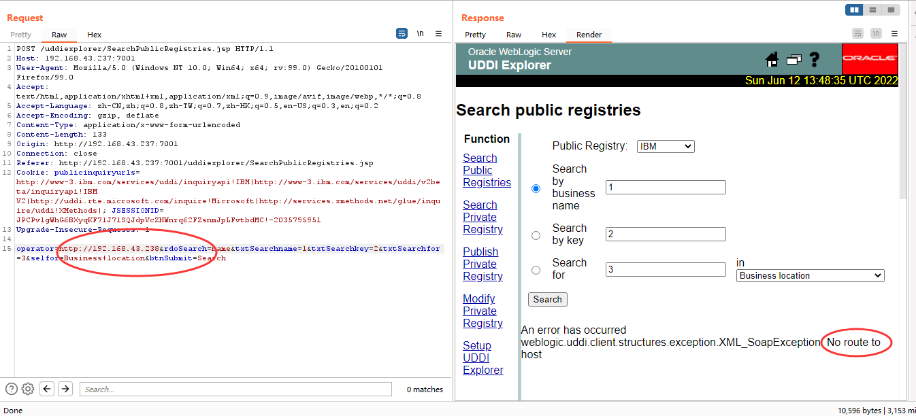
Task: Click the Referer header line
Action: (195, 163)
